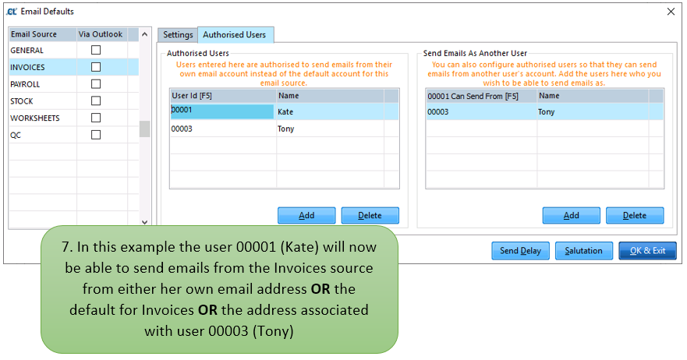Select user id 00003 in Authorised Users grid
The height and width of the screenshot is (360, 687).
(223, 129)
